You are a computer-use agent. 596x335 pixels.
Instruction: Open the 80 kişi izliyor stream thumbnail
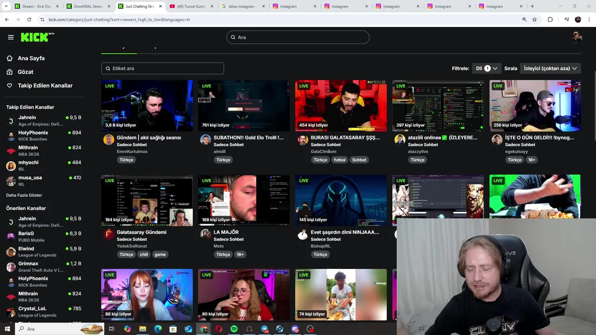[244, 295]
